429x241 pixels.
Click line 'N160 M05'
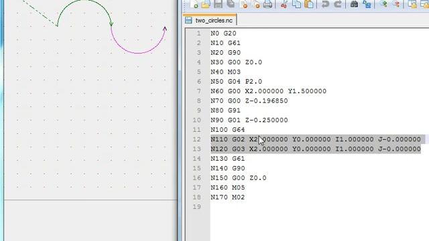click(228, 187)
